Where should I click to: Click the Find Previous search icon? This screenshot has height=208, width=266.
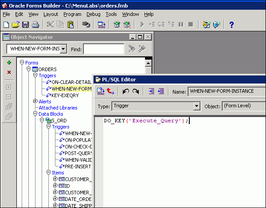(142, 49)
